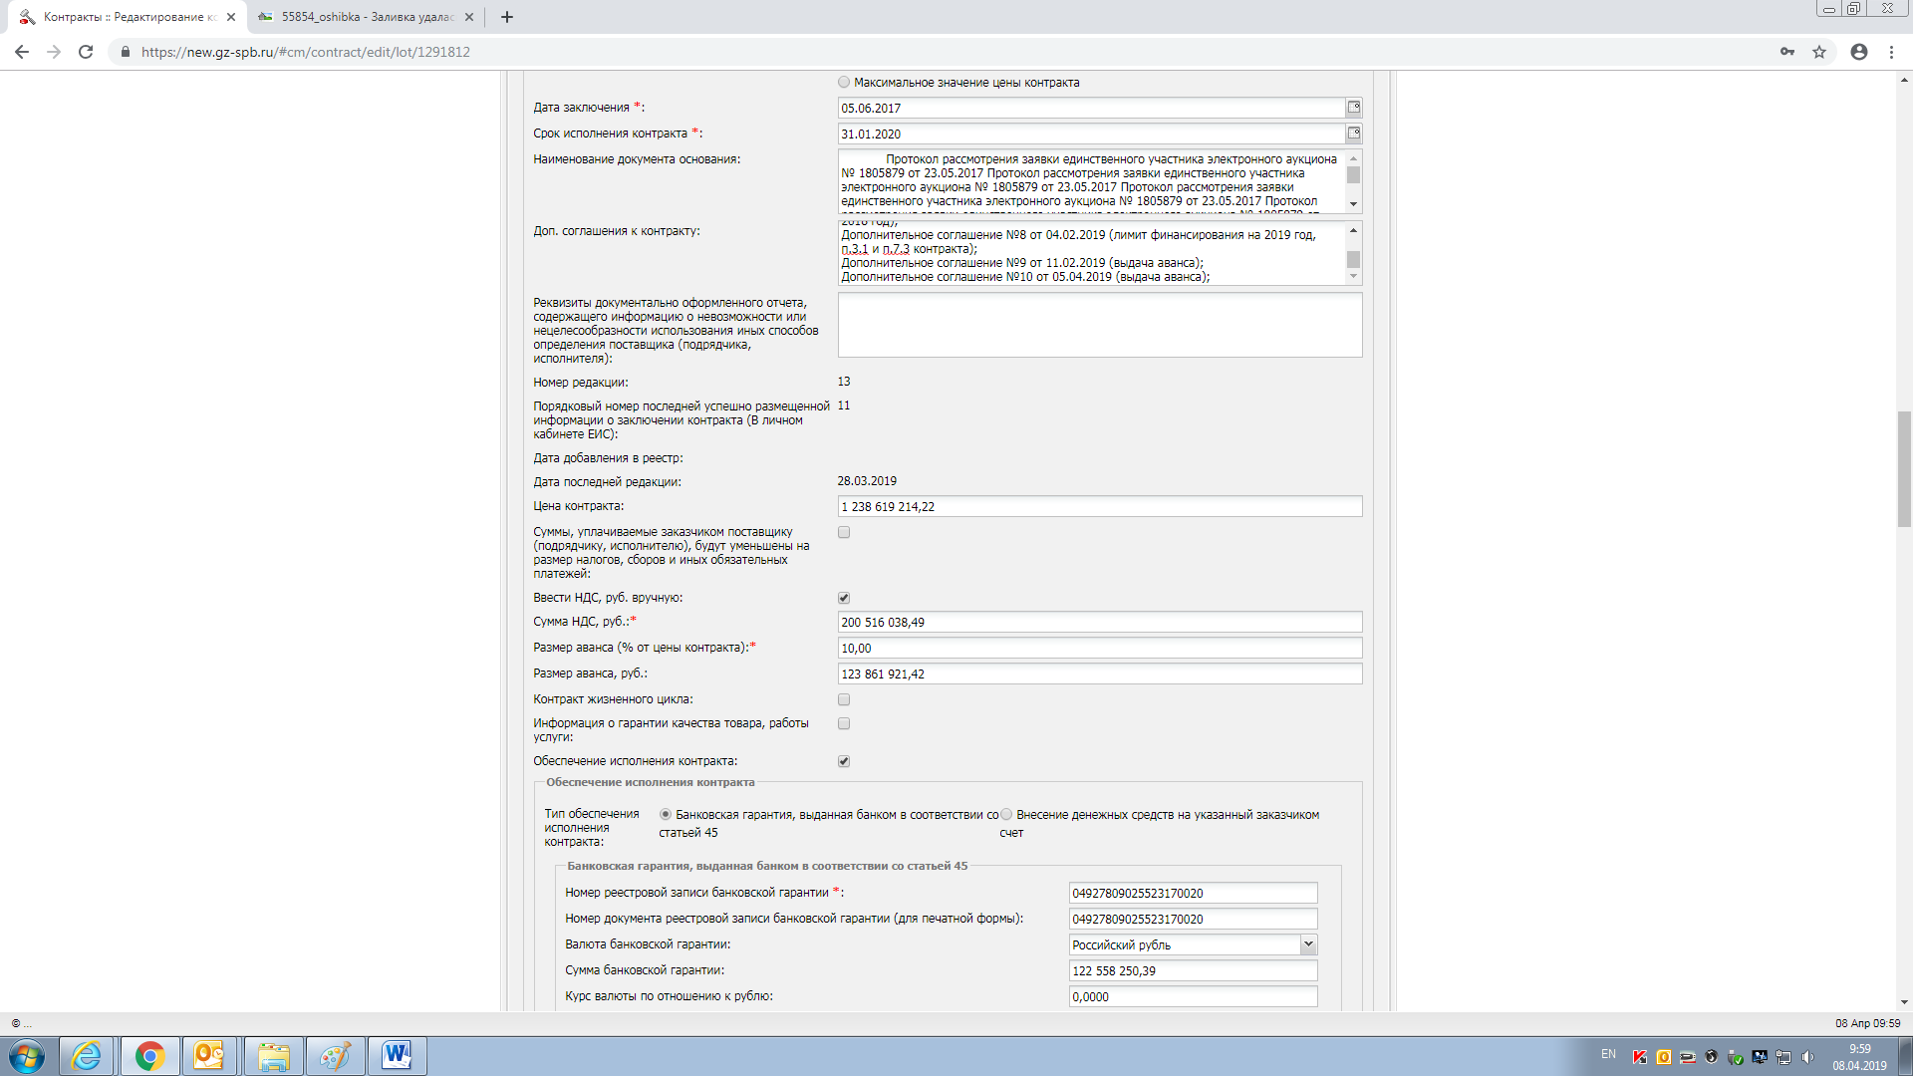Uncheck Обеспечение исполнения контракта checkbox

point(844,761)
